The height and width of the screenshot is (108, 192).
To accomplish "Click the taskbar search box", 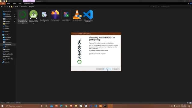I will pos(22,106).
